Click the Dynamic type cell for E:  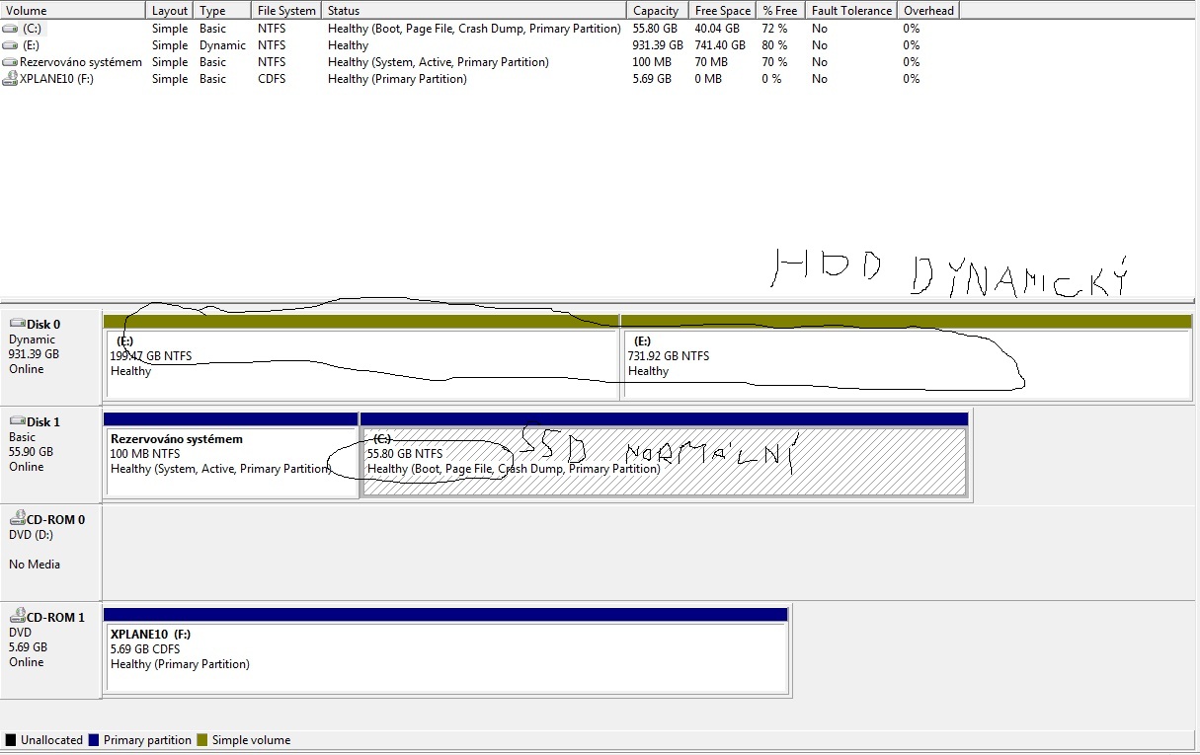222,45
